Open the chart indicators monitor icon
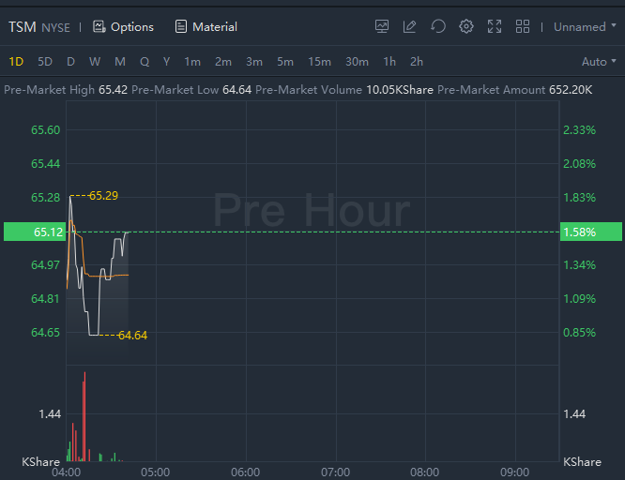Screen dimensions: 625x480 click(x=382, y=26)
